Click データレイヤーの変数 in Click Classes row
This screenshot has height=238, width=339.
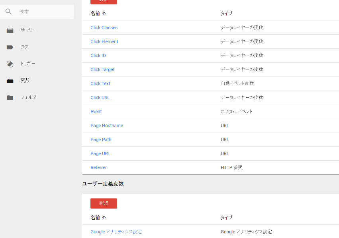[x=242, y=28]
